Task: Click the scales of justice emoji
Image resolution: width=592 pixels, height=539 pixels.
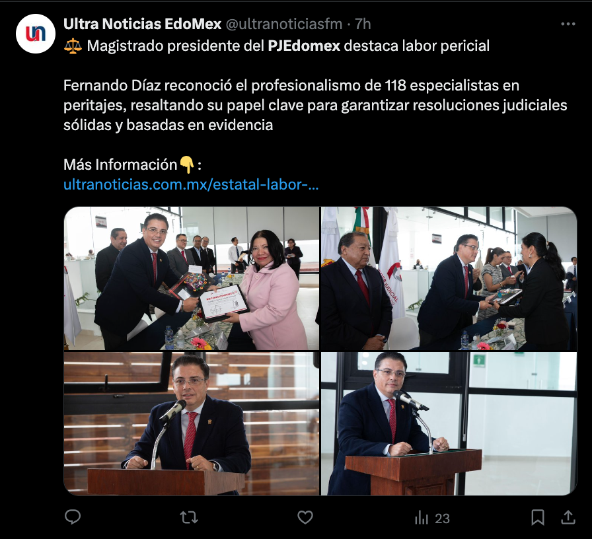Action: tap(73, 46)
